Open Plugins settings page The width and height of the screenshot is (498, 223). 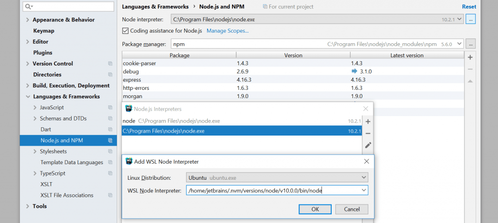(x=43, y=52)
